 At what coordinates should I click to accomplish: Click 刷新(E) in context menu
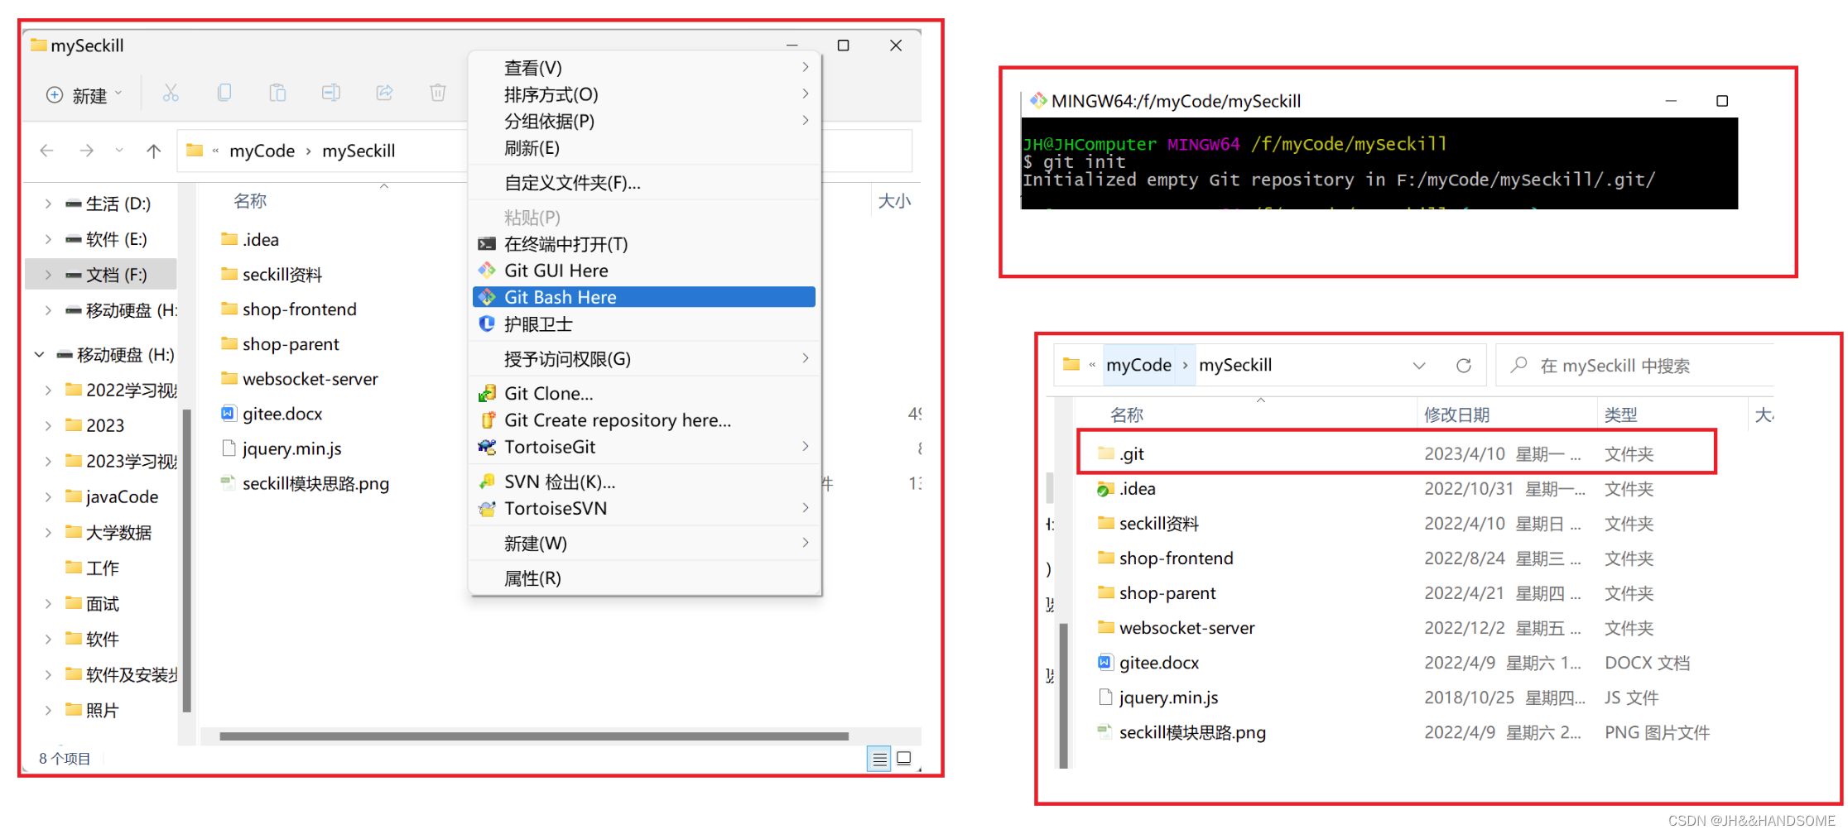(644, 147)
